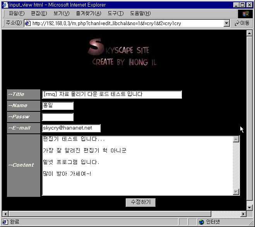
Task: Click the 주소(D) address label
Action: click(14, 23)
